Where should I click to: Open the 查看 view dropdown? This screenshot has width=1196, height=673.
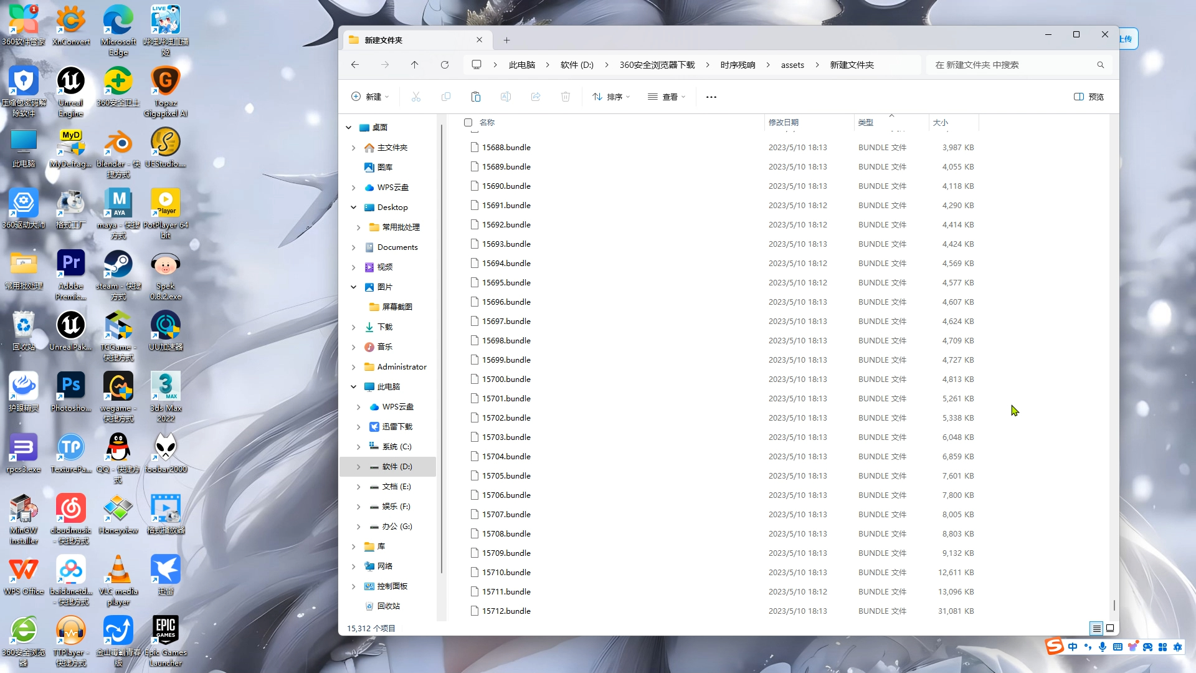[667, 97]
